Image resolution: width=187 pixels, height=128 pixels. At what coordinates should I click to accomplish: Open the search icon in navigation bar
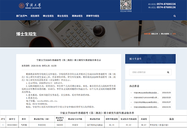175,16
